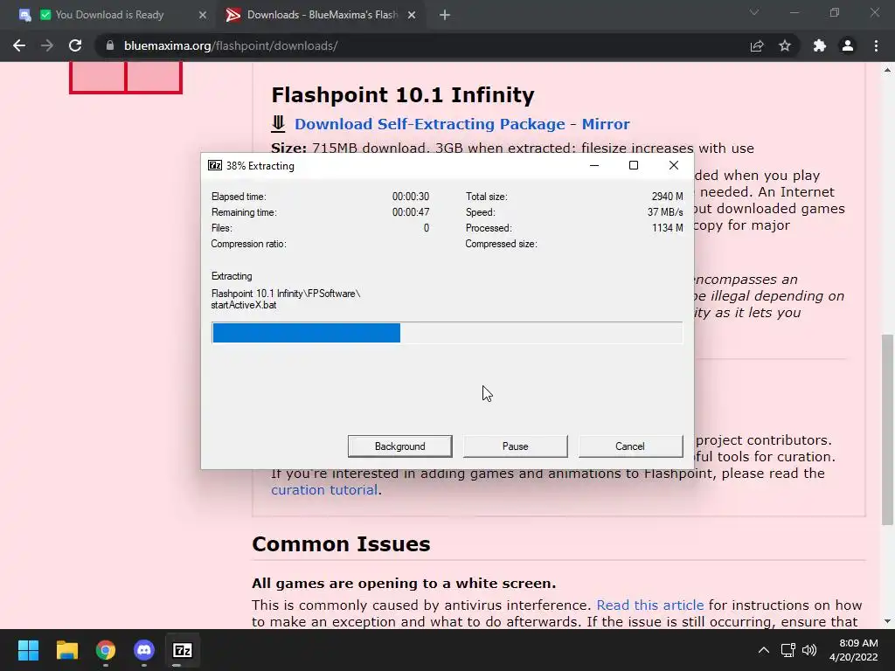Share this page icon
The height and width of the screenshot is (671, 895).
click(x=757, y=45)
